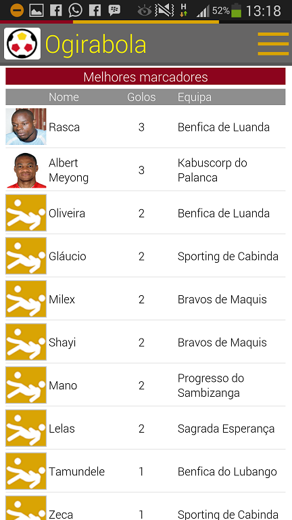Tap Lelas's player placeholder icon
Image resolution: width=292 pixels, height=520 pixels.
26,428
